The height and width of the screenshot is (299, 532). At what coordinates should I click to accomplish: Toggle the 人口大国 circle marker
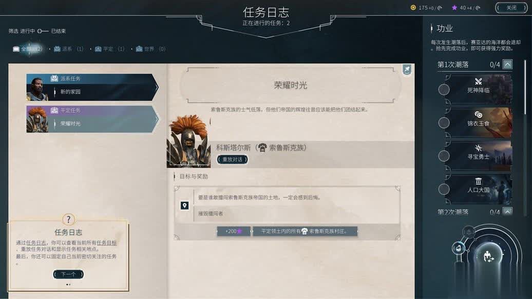point(444,189)
